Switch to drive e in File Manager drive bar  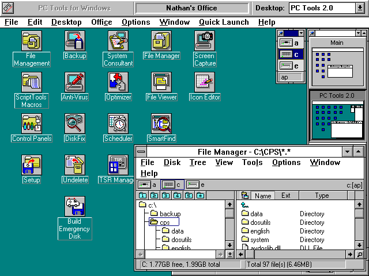coord(195,185)
